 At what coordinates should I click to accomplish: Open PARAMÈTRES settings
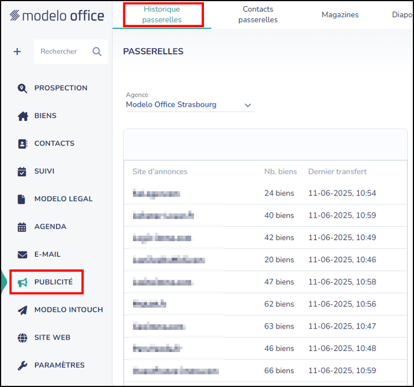(60, 365)
